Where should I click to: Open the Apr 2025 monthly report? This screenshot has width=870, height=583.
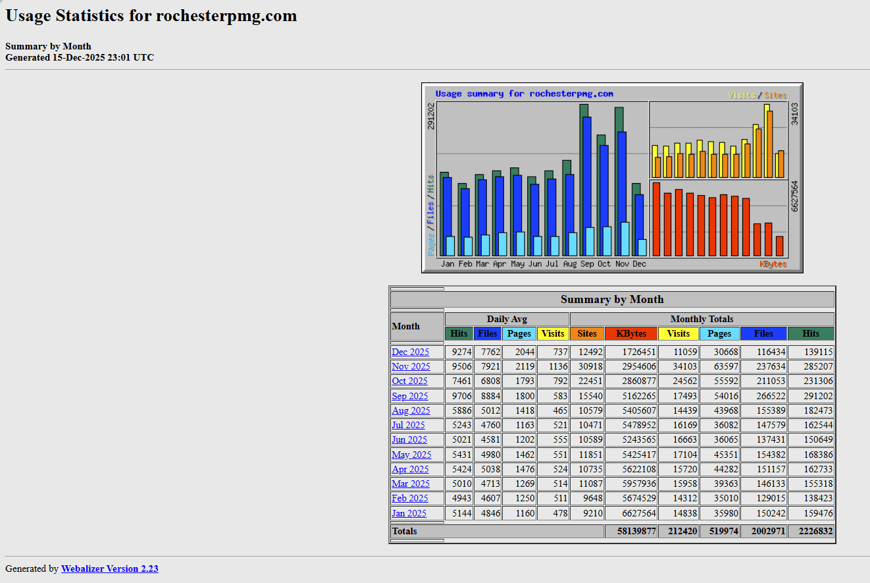point(410,469)
